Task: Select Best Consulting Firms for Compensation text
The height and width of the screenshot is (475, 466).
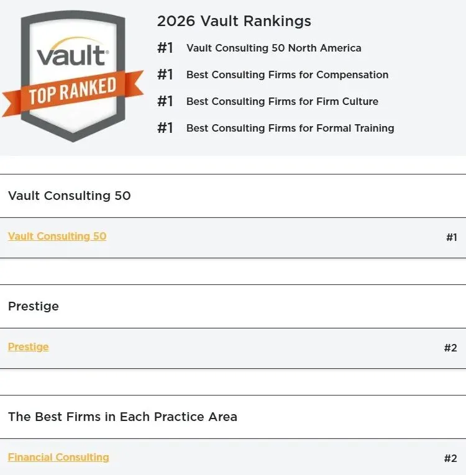Action: tap(287, 75)
